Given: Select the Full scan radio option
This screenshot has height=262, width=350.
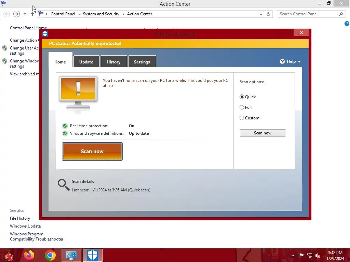Looking at the screenshot, I should click(x=242, y=107).
